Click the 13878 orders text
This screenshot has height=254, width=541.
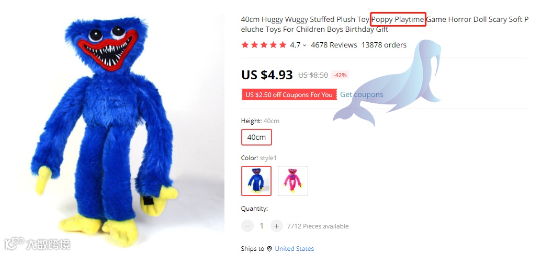coord(384,45)
